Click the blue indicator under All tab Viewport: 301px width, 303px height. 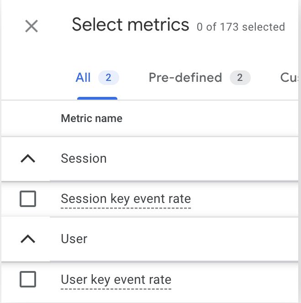pyautogui.click(x=97, y=98)
